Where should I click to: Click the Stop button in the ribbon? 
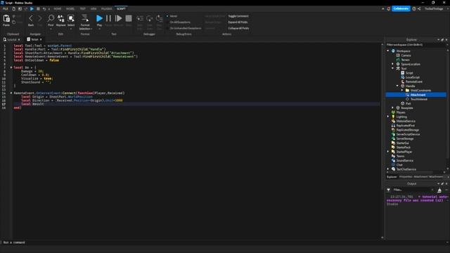(129, 18)
